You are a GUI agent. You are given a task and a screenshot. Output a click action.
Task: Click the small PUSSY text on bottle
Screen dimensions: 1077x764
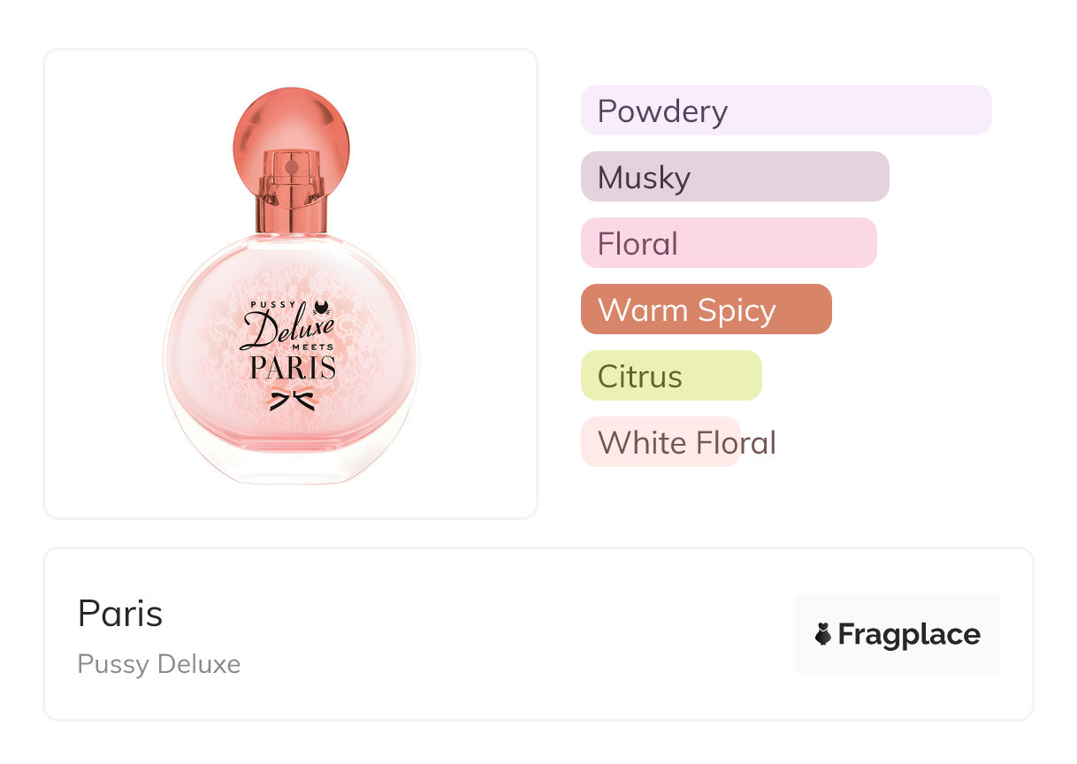pos(264,306)
